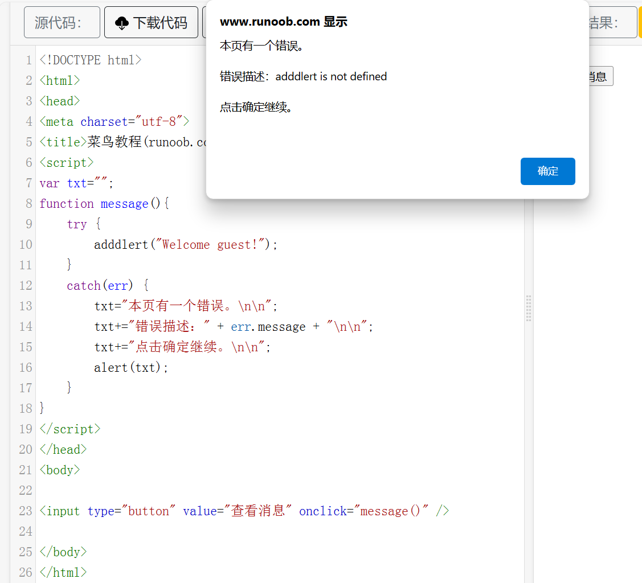Click the partially hidden 消息 button
This screenshot has width=642, height=583.
[x=600, y=76]
